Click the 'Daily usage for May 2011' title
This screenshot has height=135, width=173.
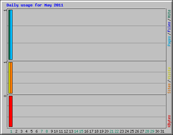pos(35,5)
